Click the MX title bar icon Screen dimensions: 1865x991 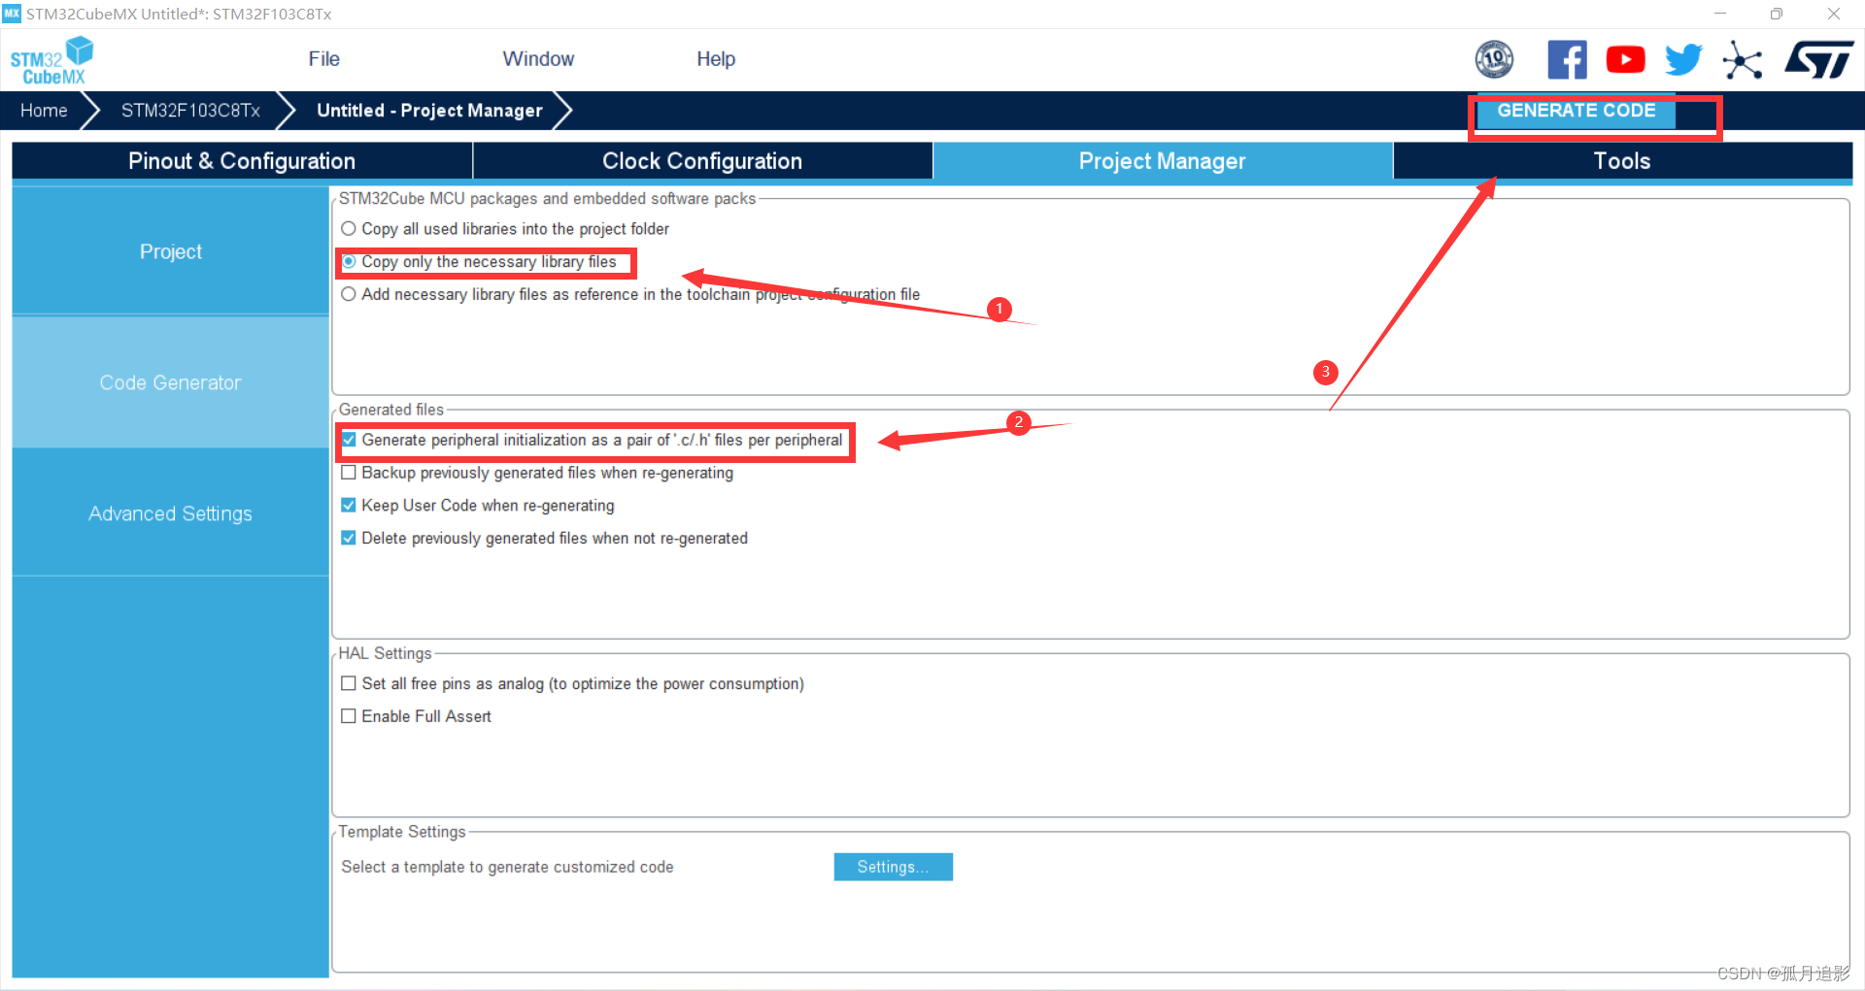point(12,14)
